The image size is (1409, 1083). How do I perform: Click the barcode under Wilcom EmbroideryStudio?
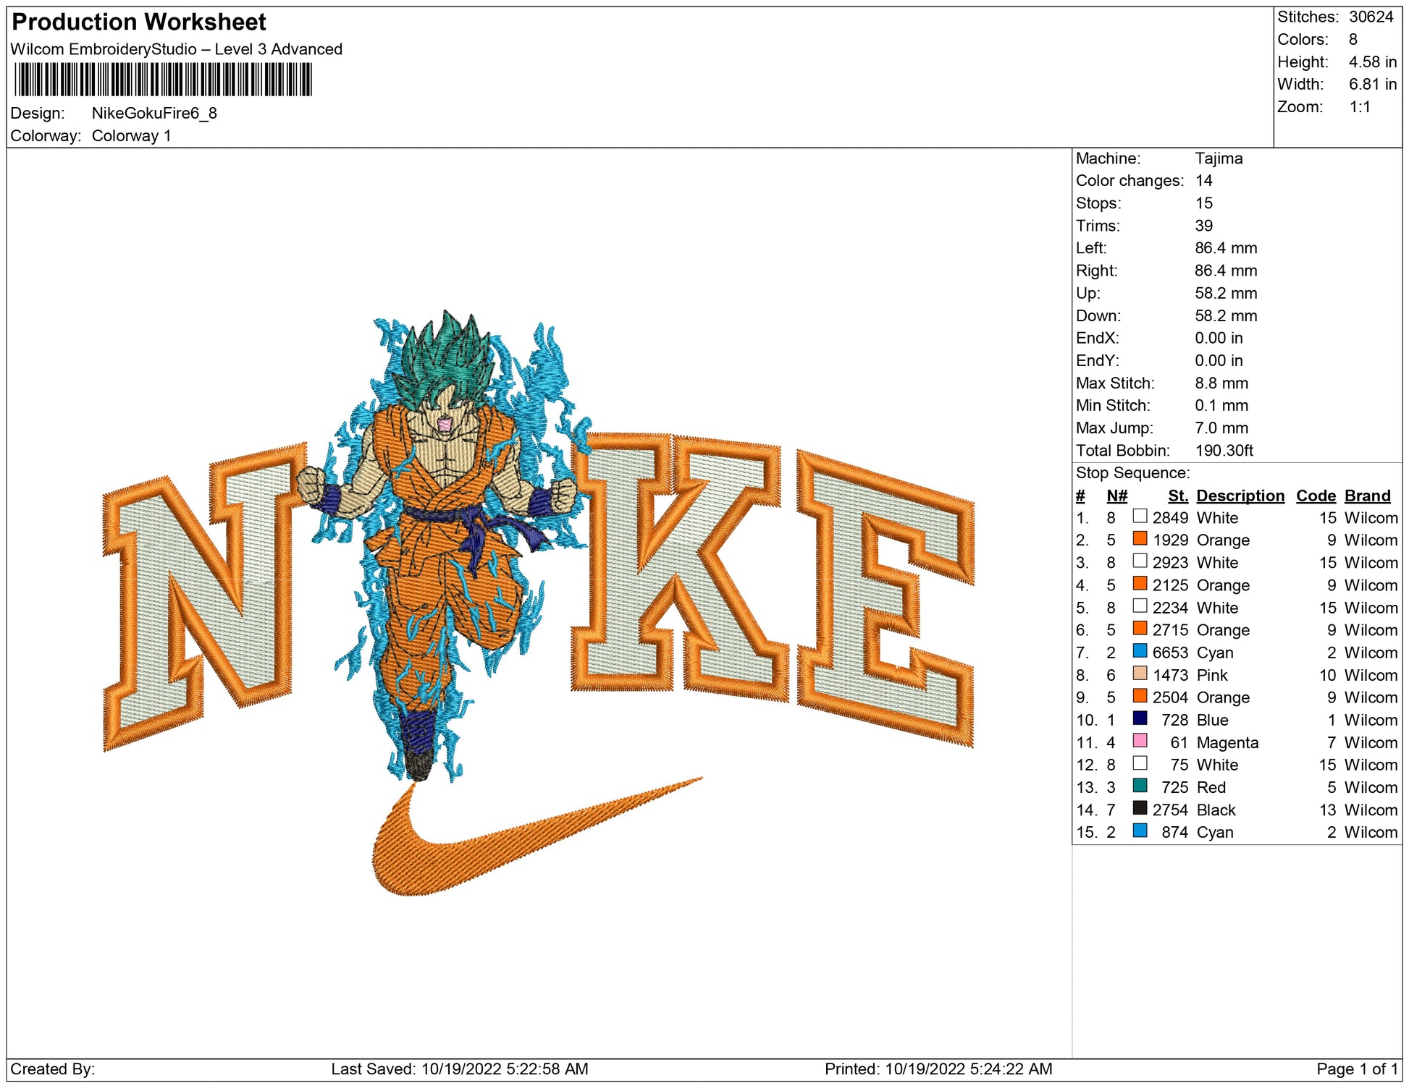tap(163, 80)
